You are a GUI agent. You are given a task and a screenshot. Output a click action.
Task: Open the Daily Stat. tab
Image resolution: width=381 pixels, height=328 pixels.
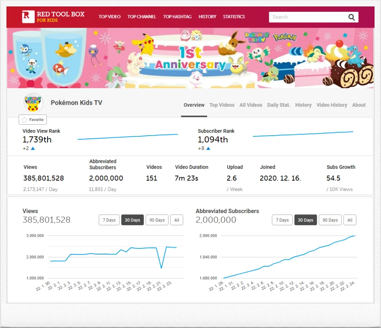click(x=279, y=105)
